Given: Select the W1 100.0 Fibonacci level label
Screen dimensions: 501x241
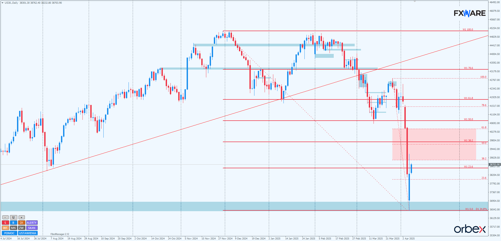Looking at the screenshot, I should (x=468, y=30).
